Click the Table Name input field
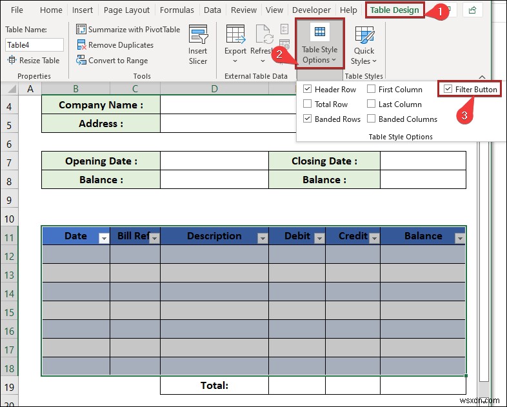Viewport: 507px width, 407px height. 34,45
